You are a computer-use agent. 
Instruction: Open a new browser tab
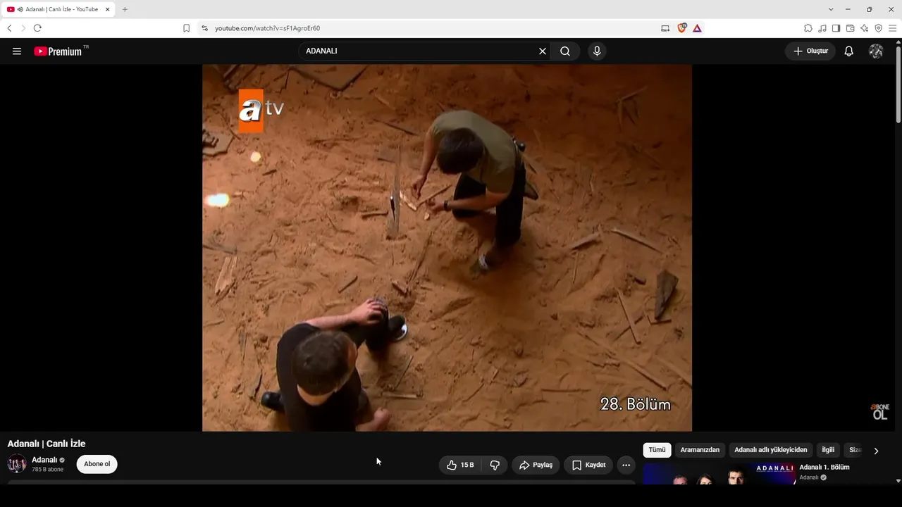click(125, 9)
